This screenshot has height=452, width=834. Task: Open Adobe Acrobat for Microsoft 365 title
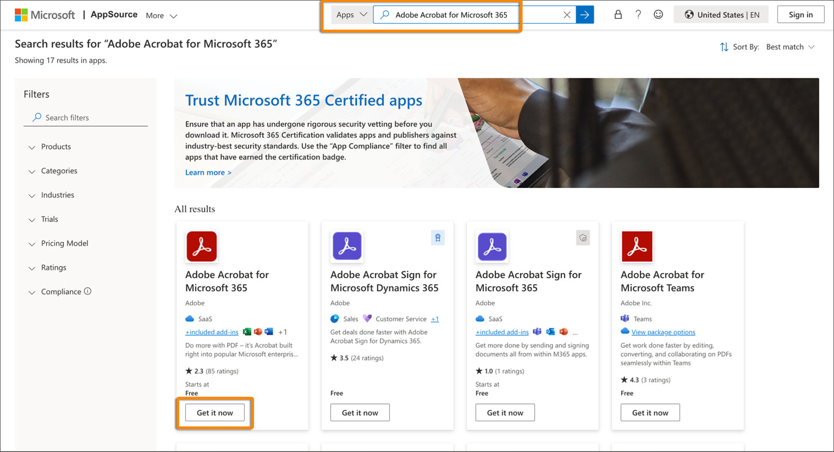[227, 281]
